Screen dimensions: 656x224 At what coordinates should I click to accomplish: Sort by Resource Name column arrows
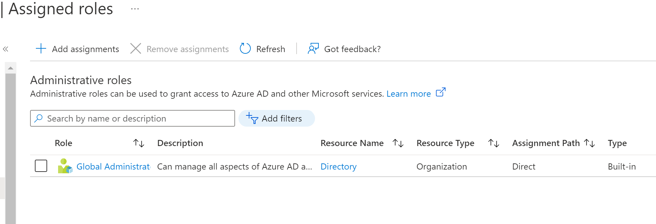(x=398, y=143)
